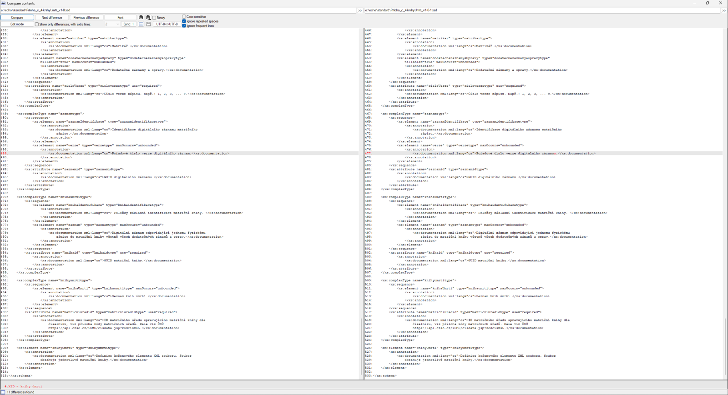Click the left pane browse >> button

tap(360, 10)
